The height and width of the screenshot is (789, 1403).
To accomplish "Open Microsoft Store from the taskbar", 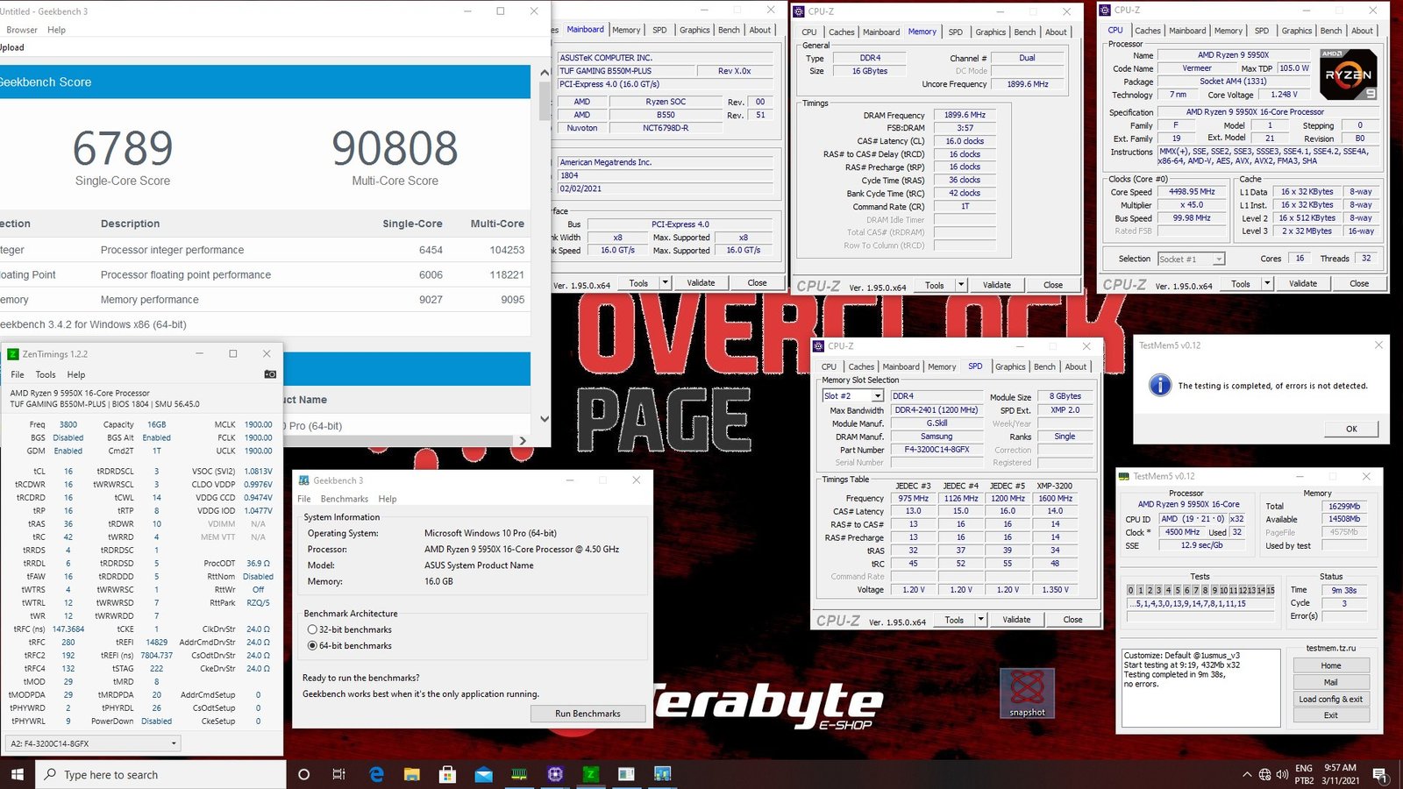I will (447, 774).
